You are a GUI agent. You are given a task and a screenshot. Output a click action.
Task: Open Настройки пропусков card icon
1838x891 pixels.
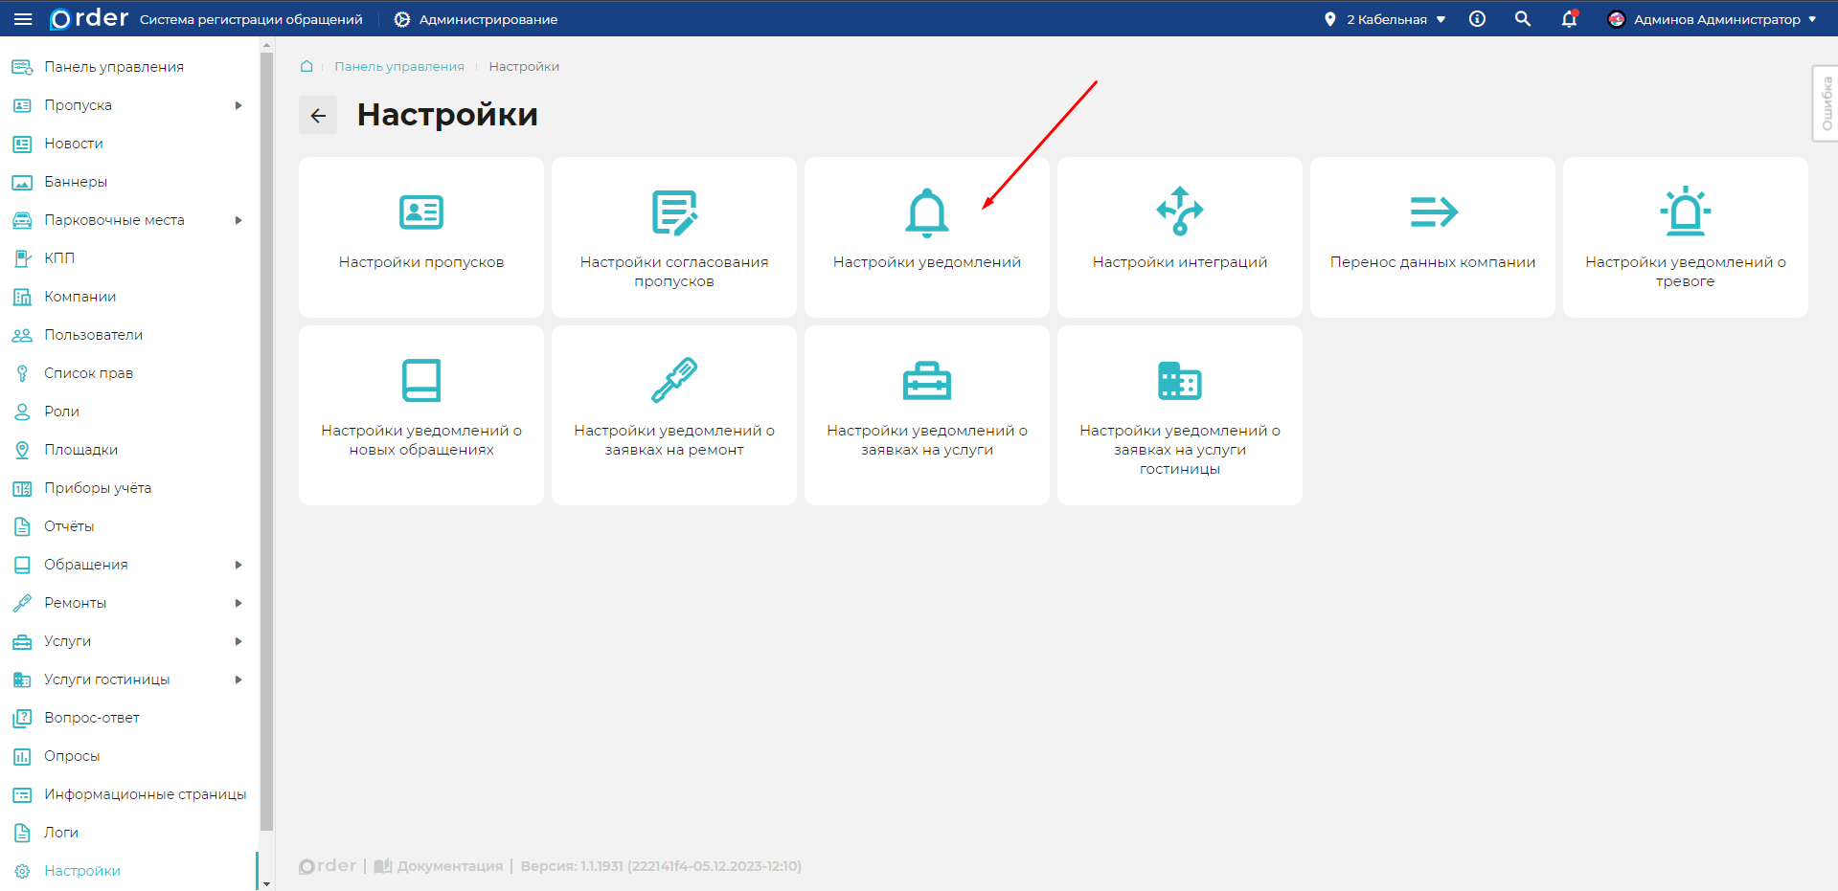point(420,212)
